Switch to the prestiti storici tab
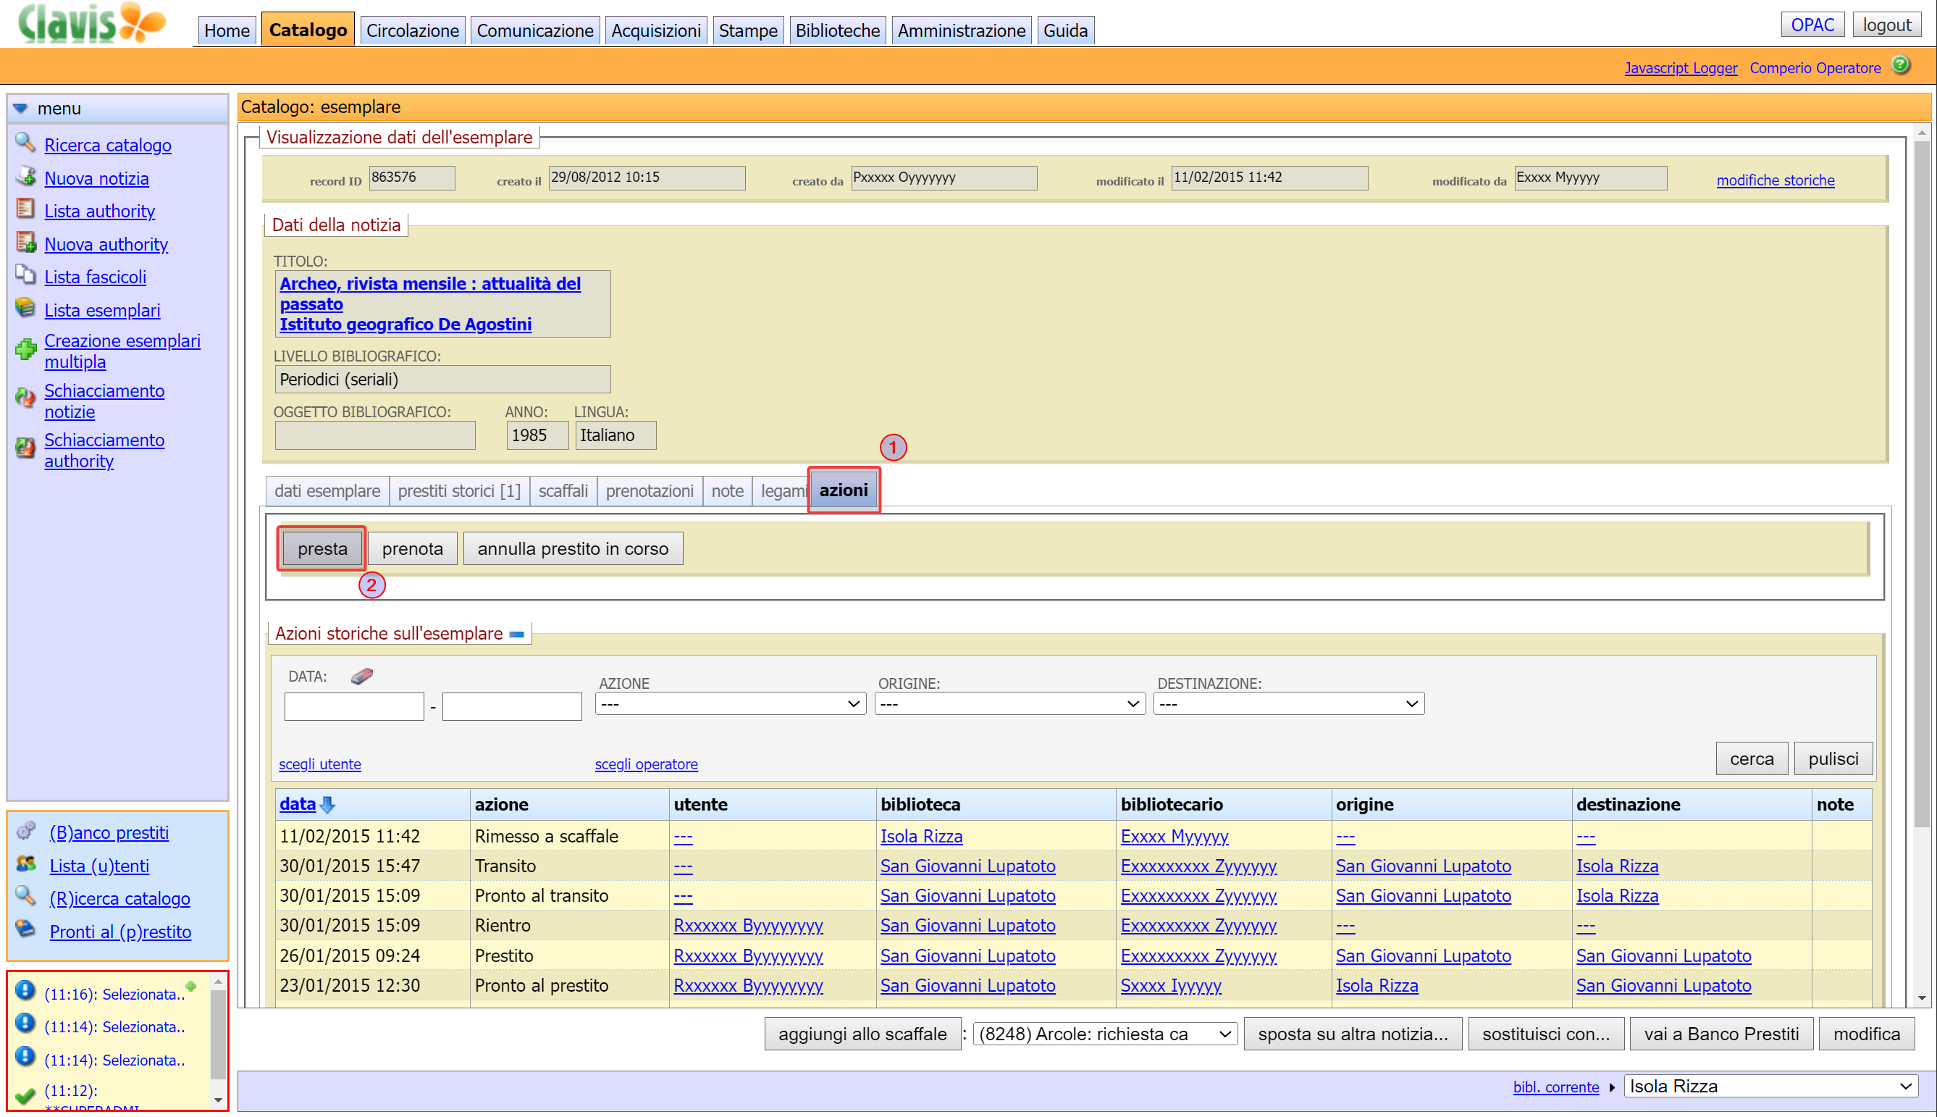Image resolution: width=1937 pixels, height=1117 pixels. (458, 491)
